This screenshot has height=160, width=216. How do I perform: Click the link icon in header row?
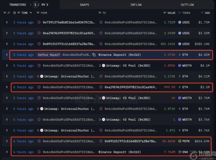coord(9,13)
